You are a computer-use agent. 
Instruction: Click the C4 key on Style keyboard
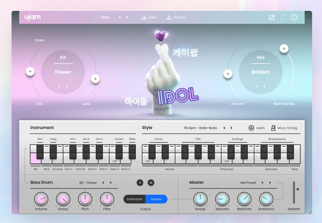click(x=227, y=161)
